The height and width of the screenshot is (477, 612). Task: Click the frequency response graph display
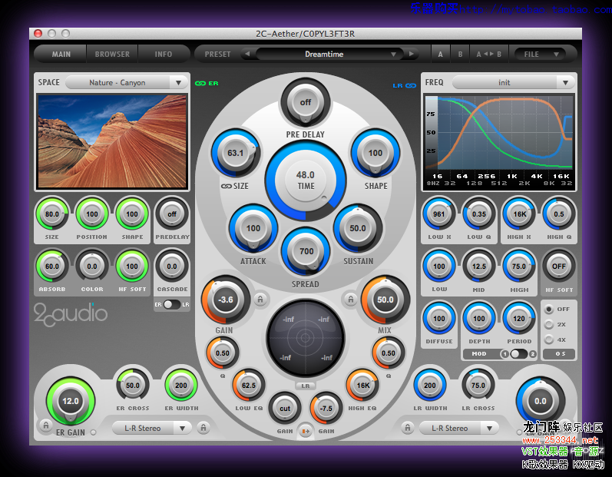499,141
